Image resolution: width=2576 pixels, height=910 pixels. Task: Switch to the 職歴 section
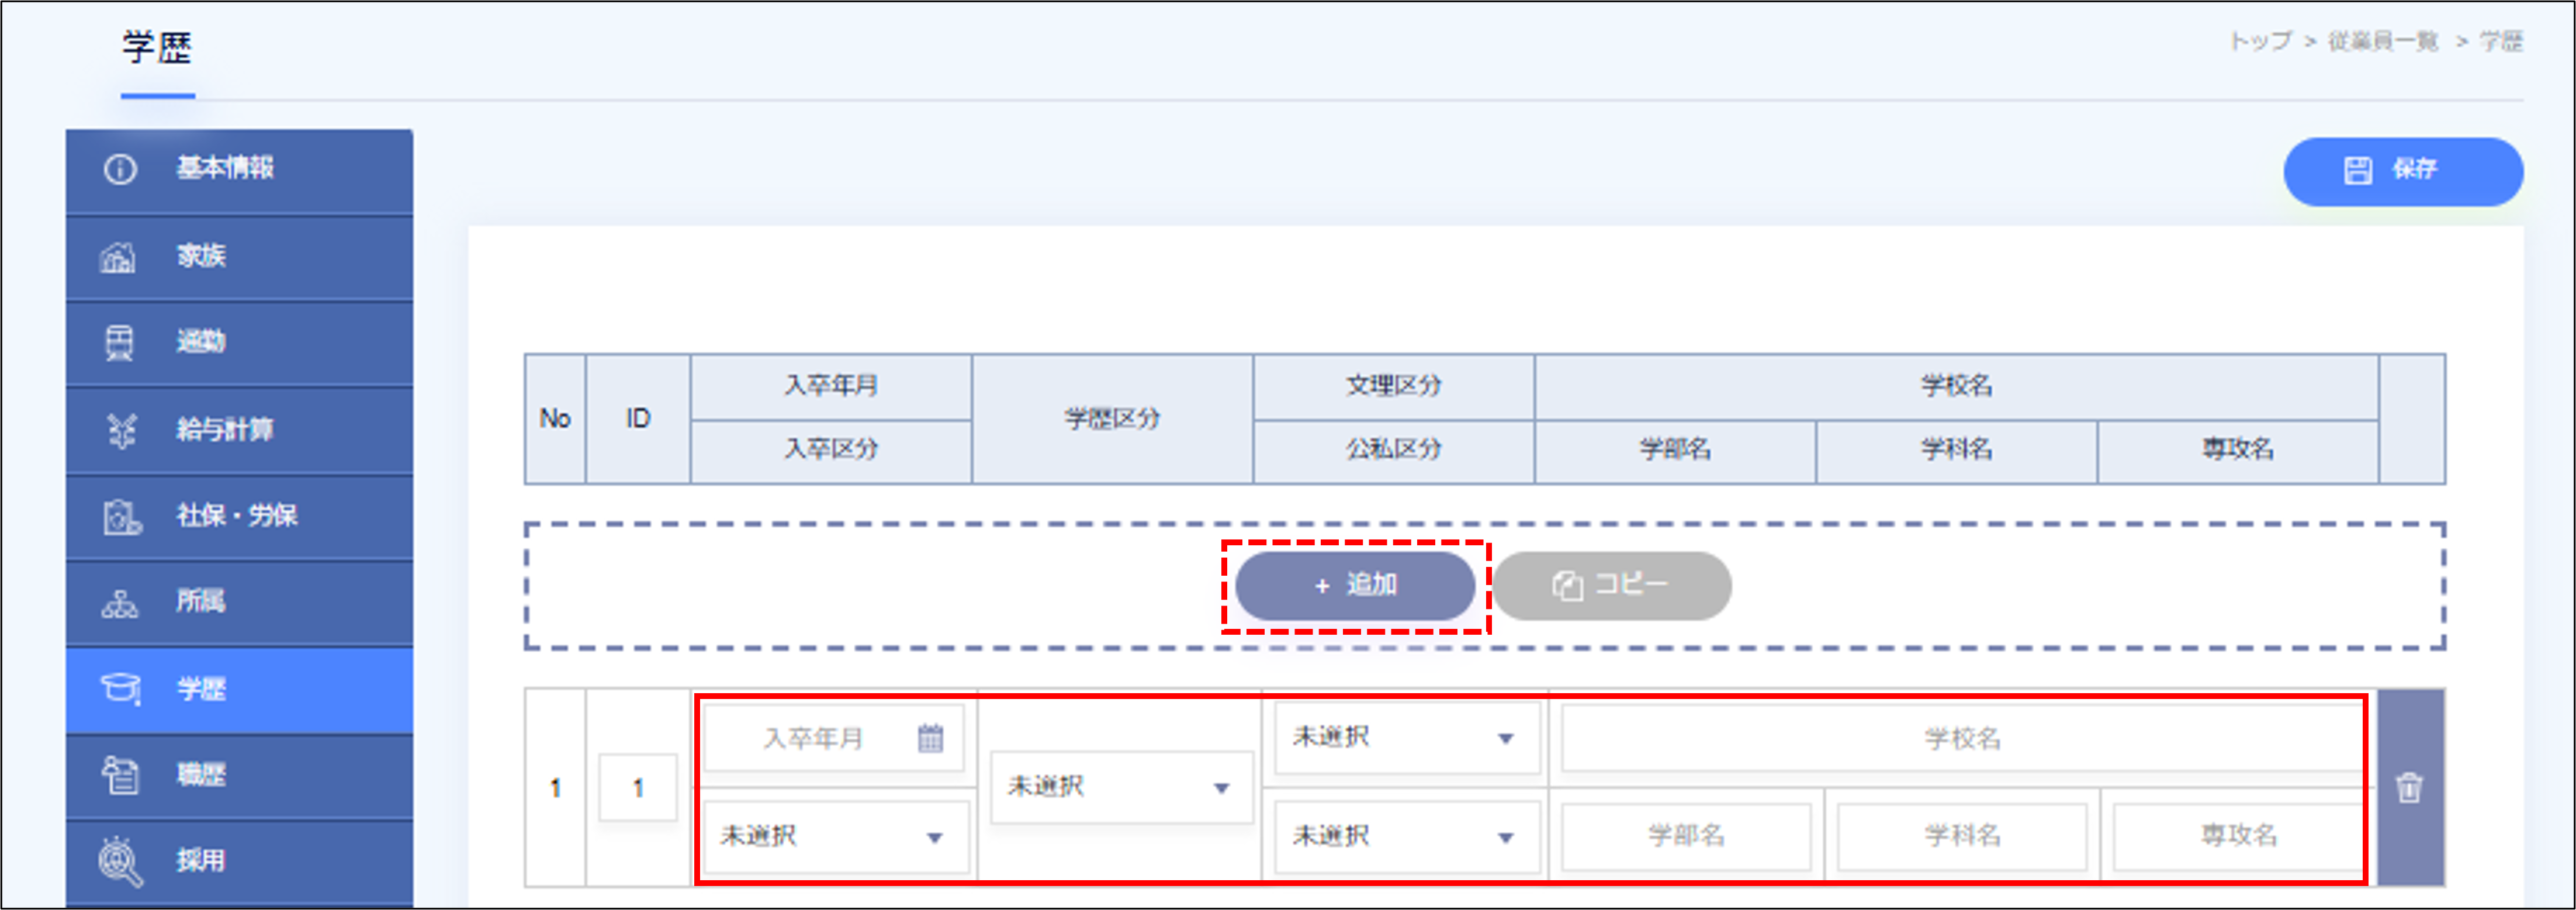pos(239,776)
